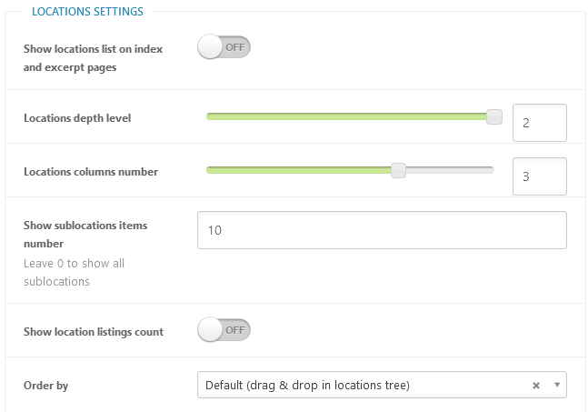Click the Locations depth level label
Screen dimensions: 588x412
pos(77,118)
